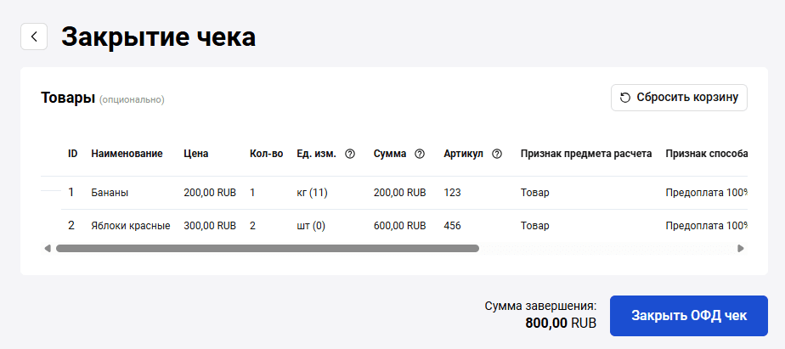Click the Кол-во column header

[x=266, y=154]
